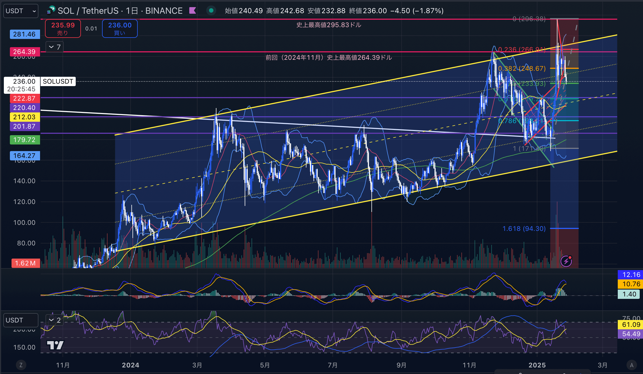Click the A auto-scale button
643x374 pixels.
[x=632, y=365]
